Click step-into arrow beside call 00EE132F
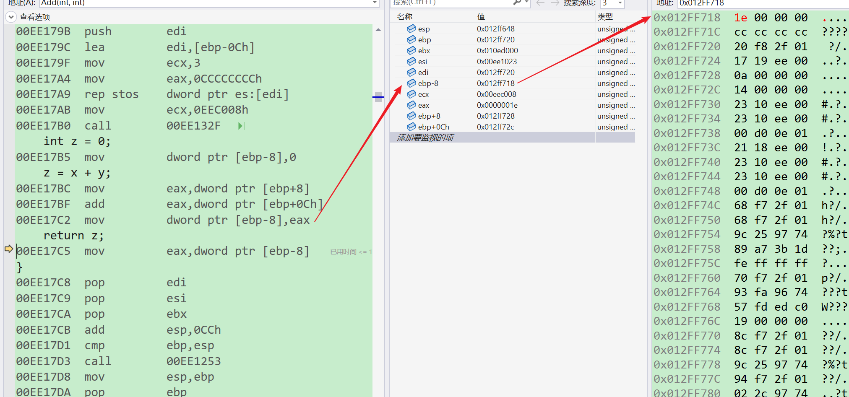This screenshot has height=397, width=849. coord(241,126)
